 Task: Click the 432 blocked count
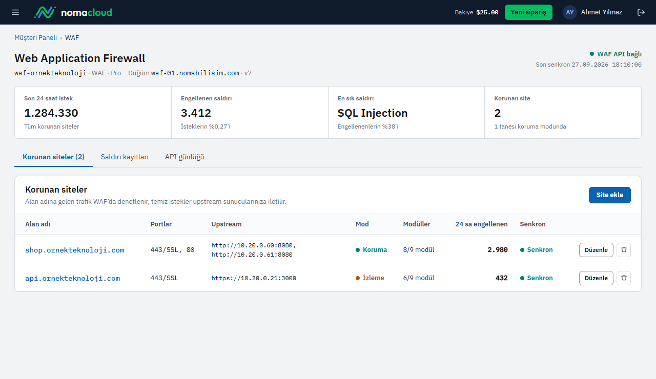pyautogui.click(x=502, y=278)
